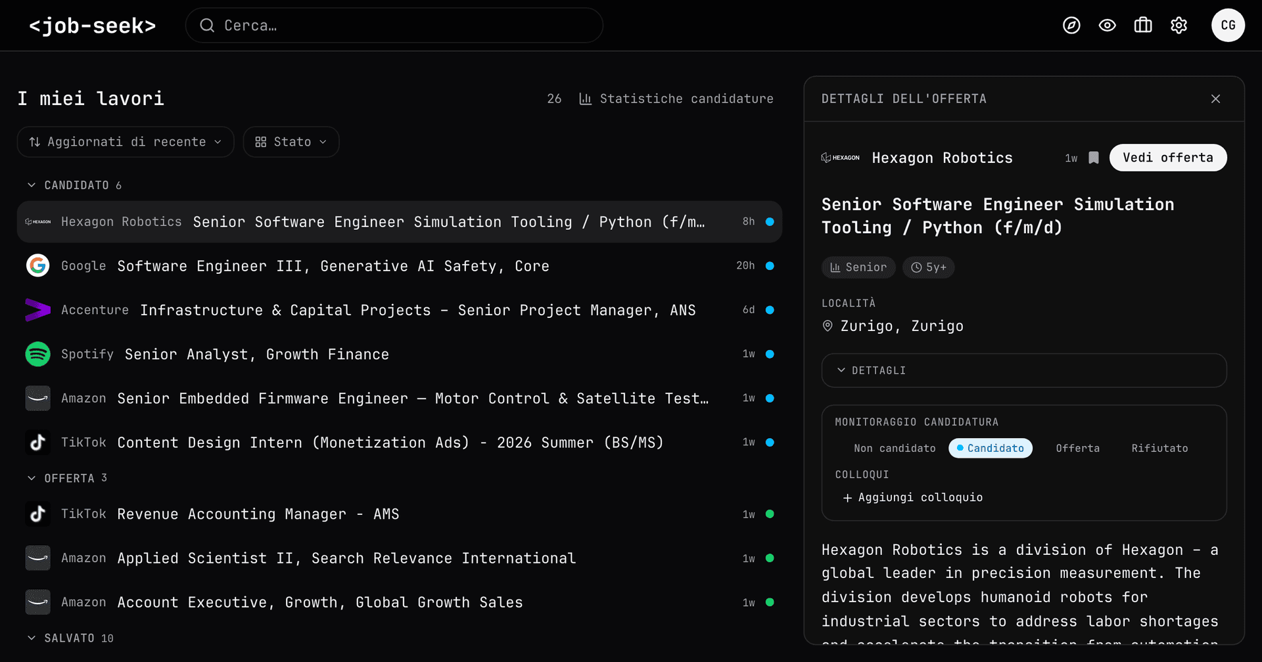Click the Senior level tag
Viewport: 1262px width, 662px height.
click(x=858, y=267)
